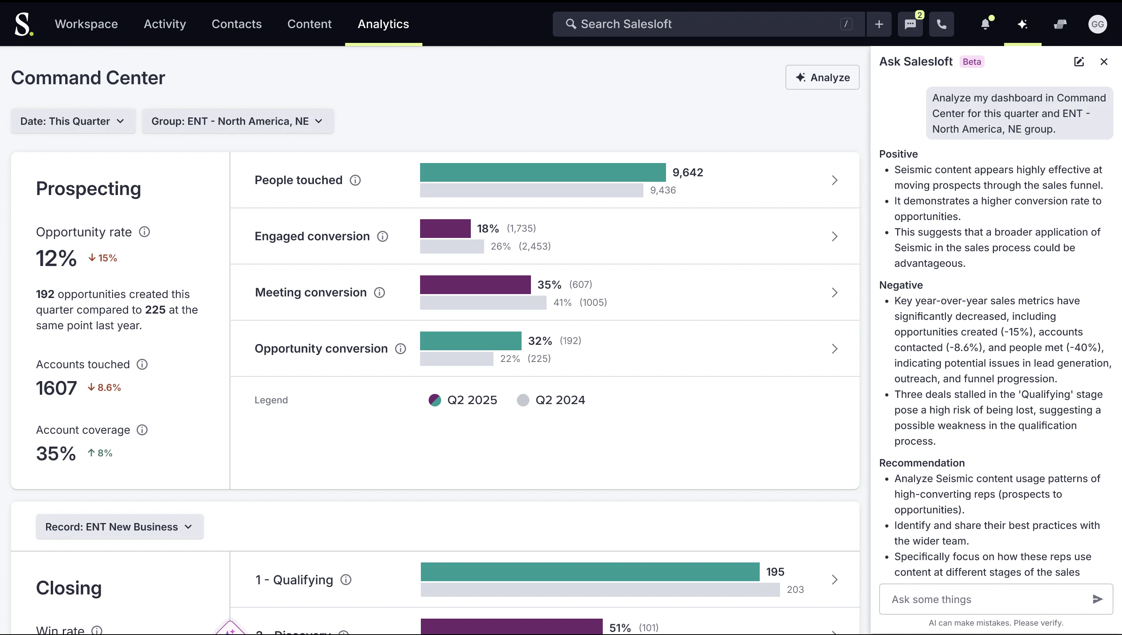Viewport: 1122px width, 635px height.
Task: Click the Command Center title
Action: (x=88, y=78)
